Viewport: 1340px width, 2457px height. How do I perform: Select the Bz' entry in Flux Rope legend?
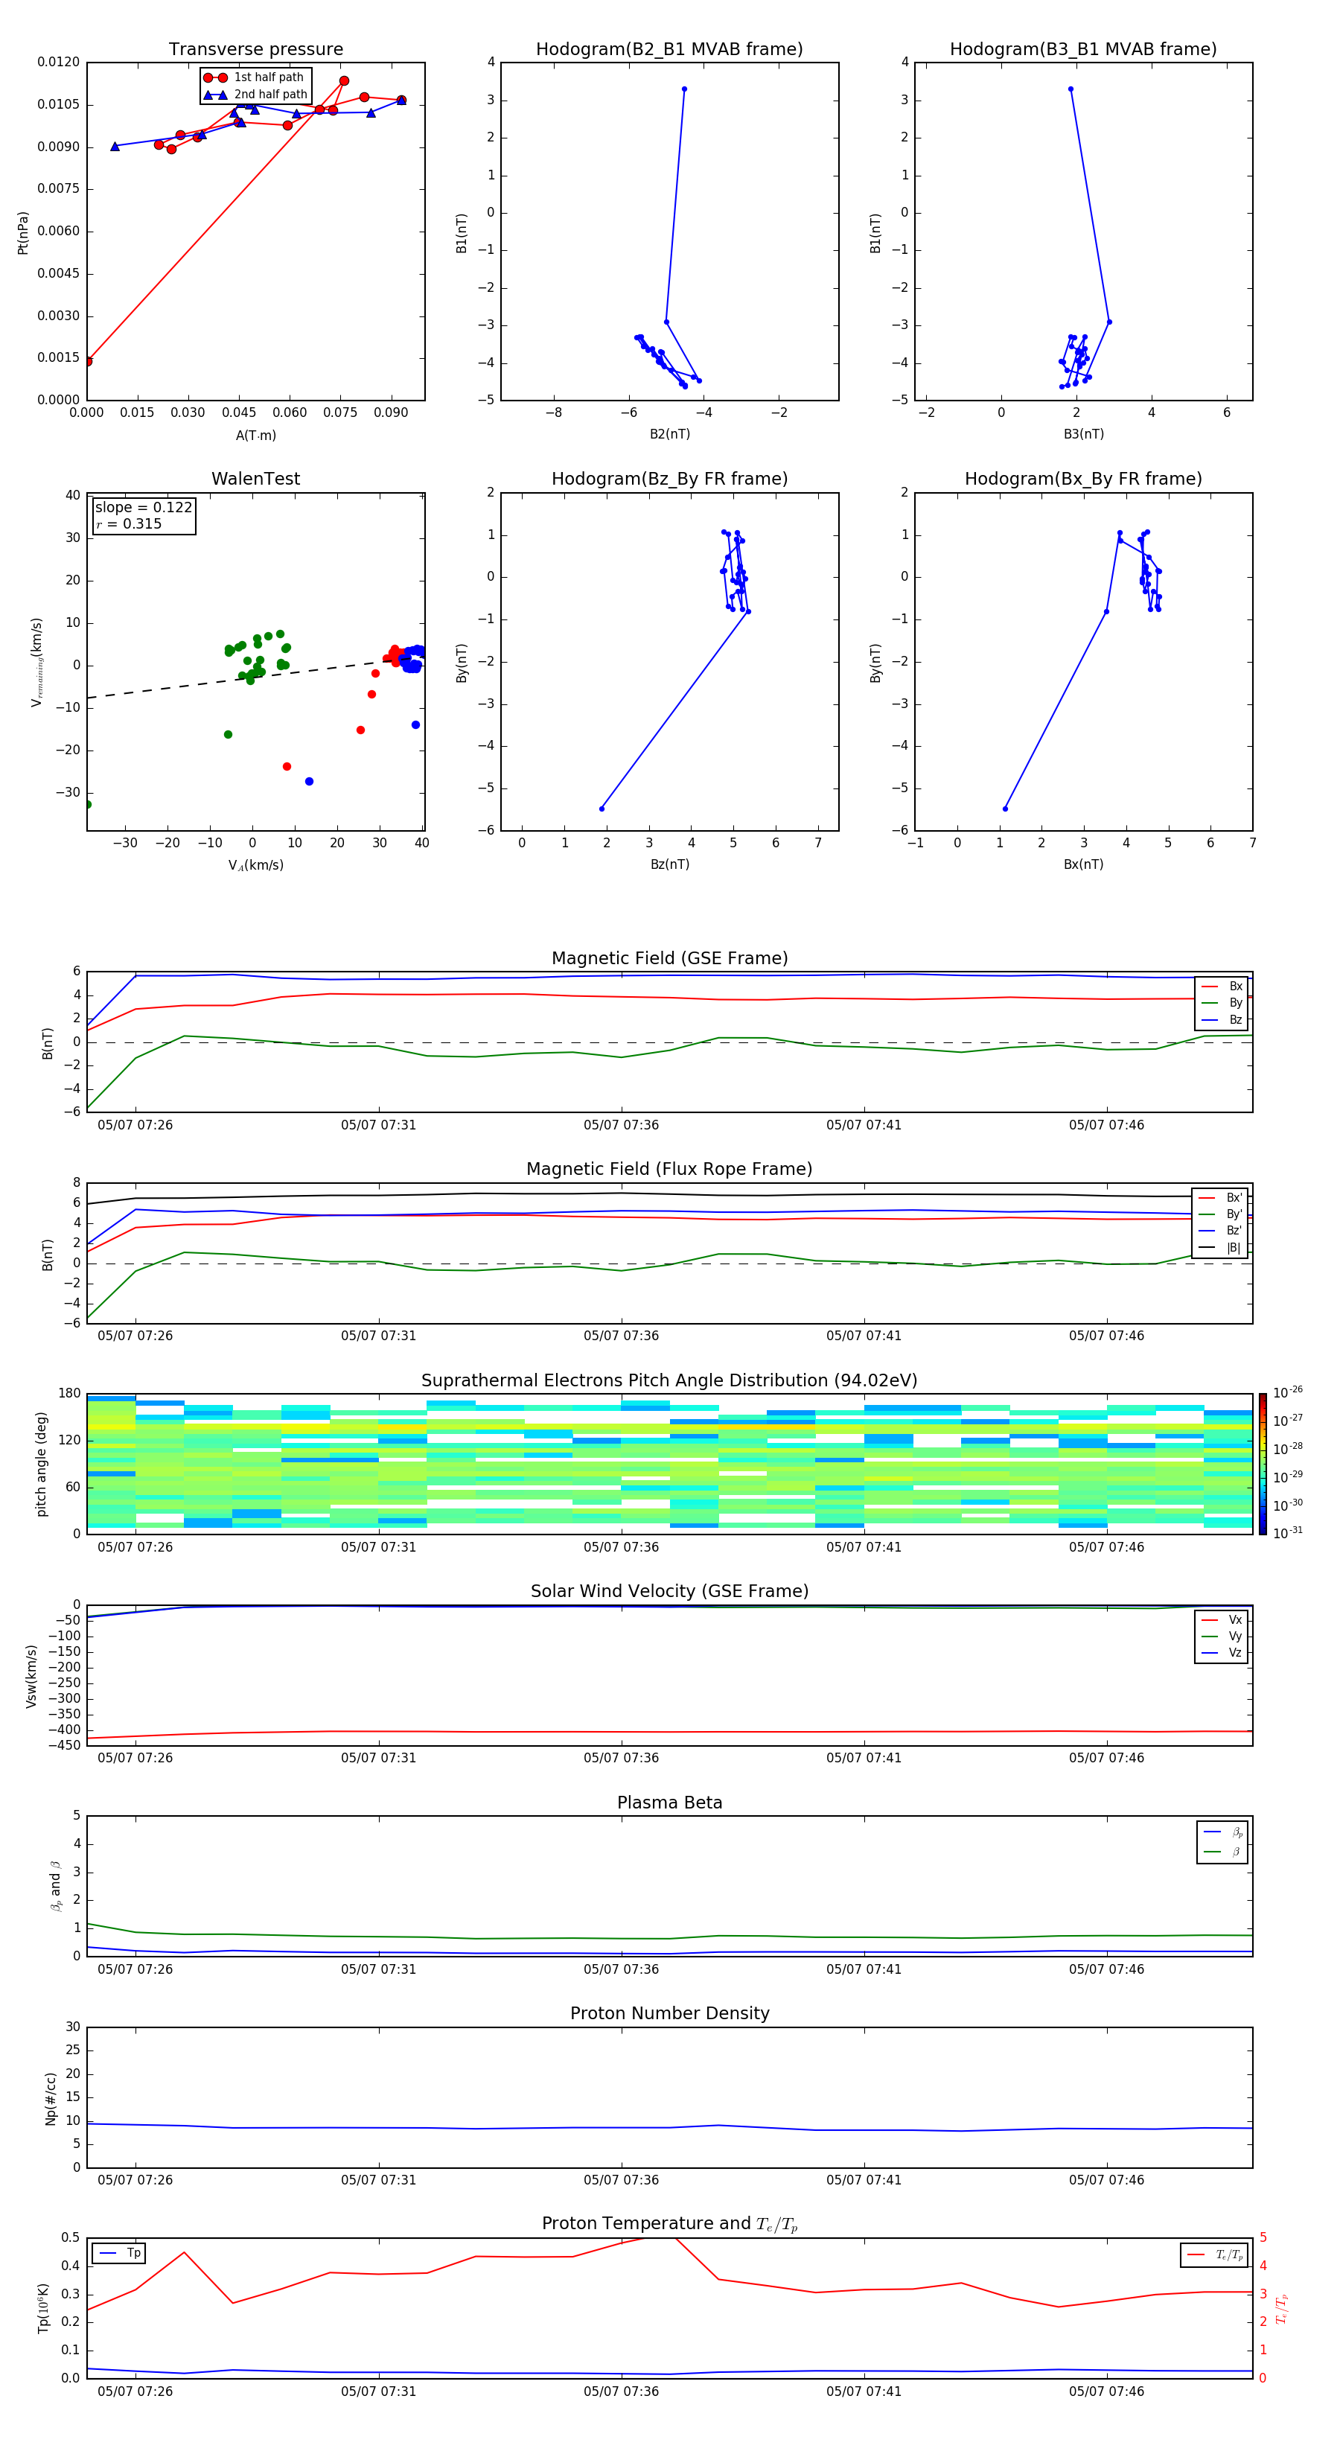1220,1231
